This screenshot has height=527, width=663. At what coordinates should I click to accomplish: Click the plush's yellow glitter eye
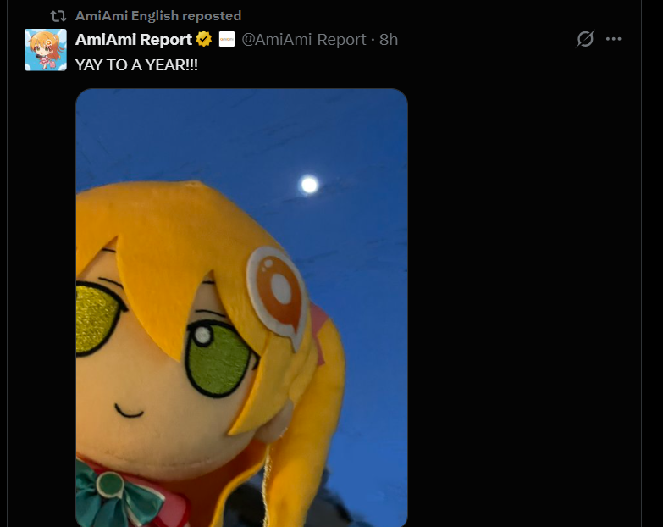pyautogui.click(x=98, y=318)
